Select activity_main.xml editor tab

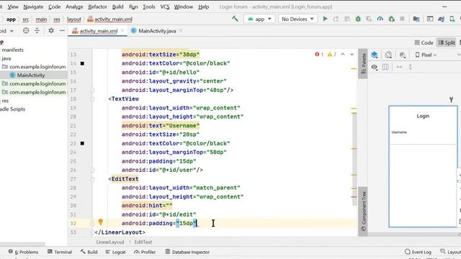[98, 31]
